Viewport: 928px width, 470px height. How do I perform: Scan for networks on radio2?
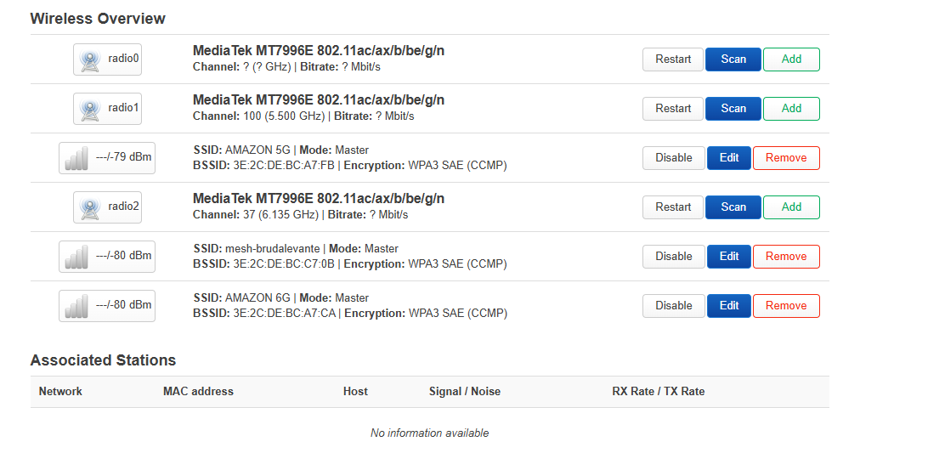[x=733, y=207]
